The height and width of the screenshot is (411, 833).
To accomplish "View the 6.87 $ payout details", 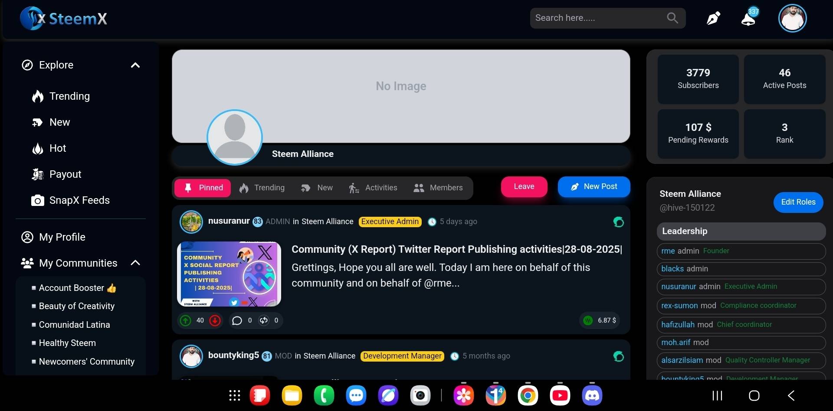I will [600, 320].
